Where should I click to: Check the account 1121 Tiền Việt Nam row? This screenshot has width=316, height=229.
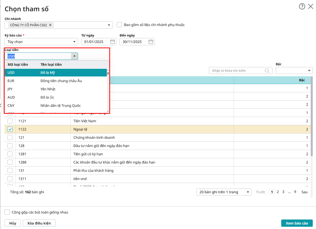pos(10,121)
